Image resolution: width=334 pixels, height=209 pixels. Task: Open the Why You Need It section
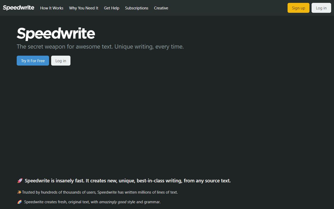pos(83,8)
